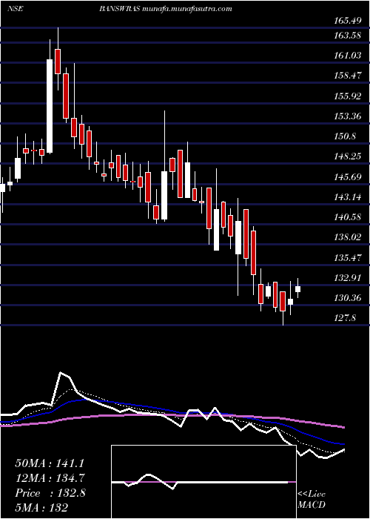Select the 127.8 price axis label
The height and width of the screenshot is (519, 370).
pyautogui.click(x=345, y=318)
